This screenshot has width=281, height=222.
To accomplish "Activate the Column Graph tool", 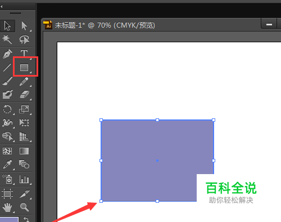I will click(24, 179).
